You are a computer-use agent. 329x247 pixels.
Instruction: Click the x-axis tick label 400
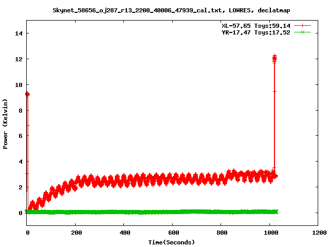pos(125,233)
